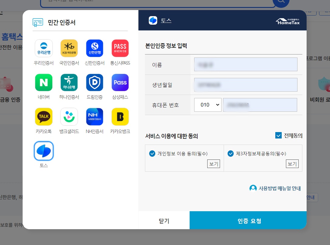Viewport: 330px width, 245px height.
Task: Toggle 제3자정보제공동의(필수) checkbox
Action: point(231,153)
